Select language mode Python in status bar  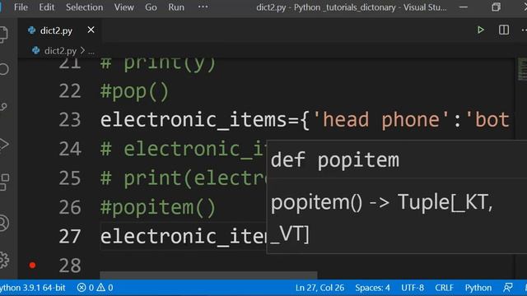click(x=478, y=288)
